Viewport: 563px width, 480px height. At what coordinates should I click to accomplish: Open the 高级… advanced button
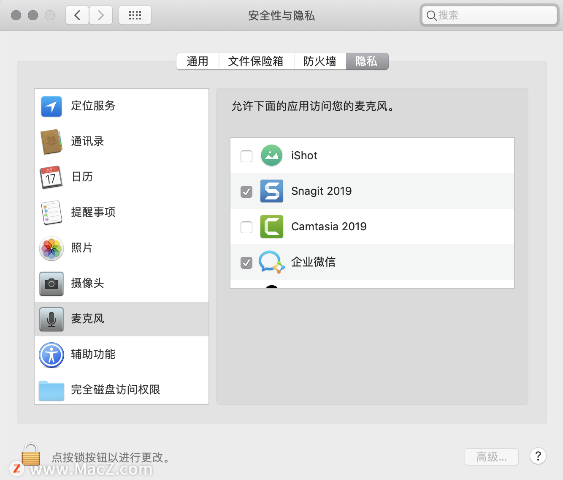tap(492, 457)
